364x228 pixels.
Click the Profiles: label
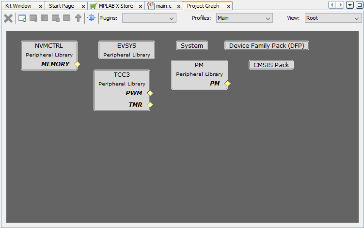click(x=201, y=18)
